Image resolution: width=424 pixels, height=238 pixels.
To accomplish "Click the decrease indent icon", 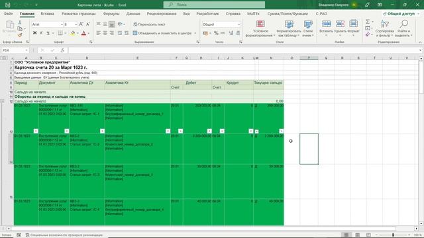I will pos(119,33).
